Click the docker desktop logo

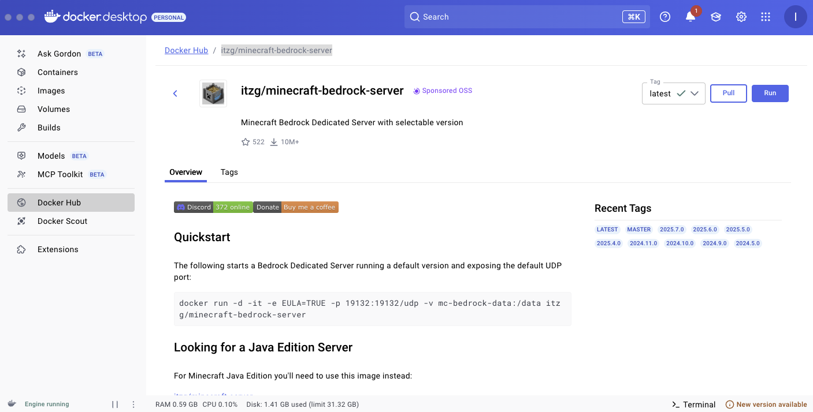(x=95, y=17)
